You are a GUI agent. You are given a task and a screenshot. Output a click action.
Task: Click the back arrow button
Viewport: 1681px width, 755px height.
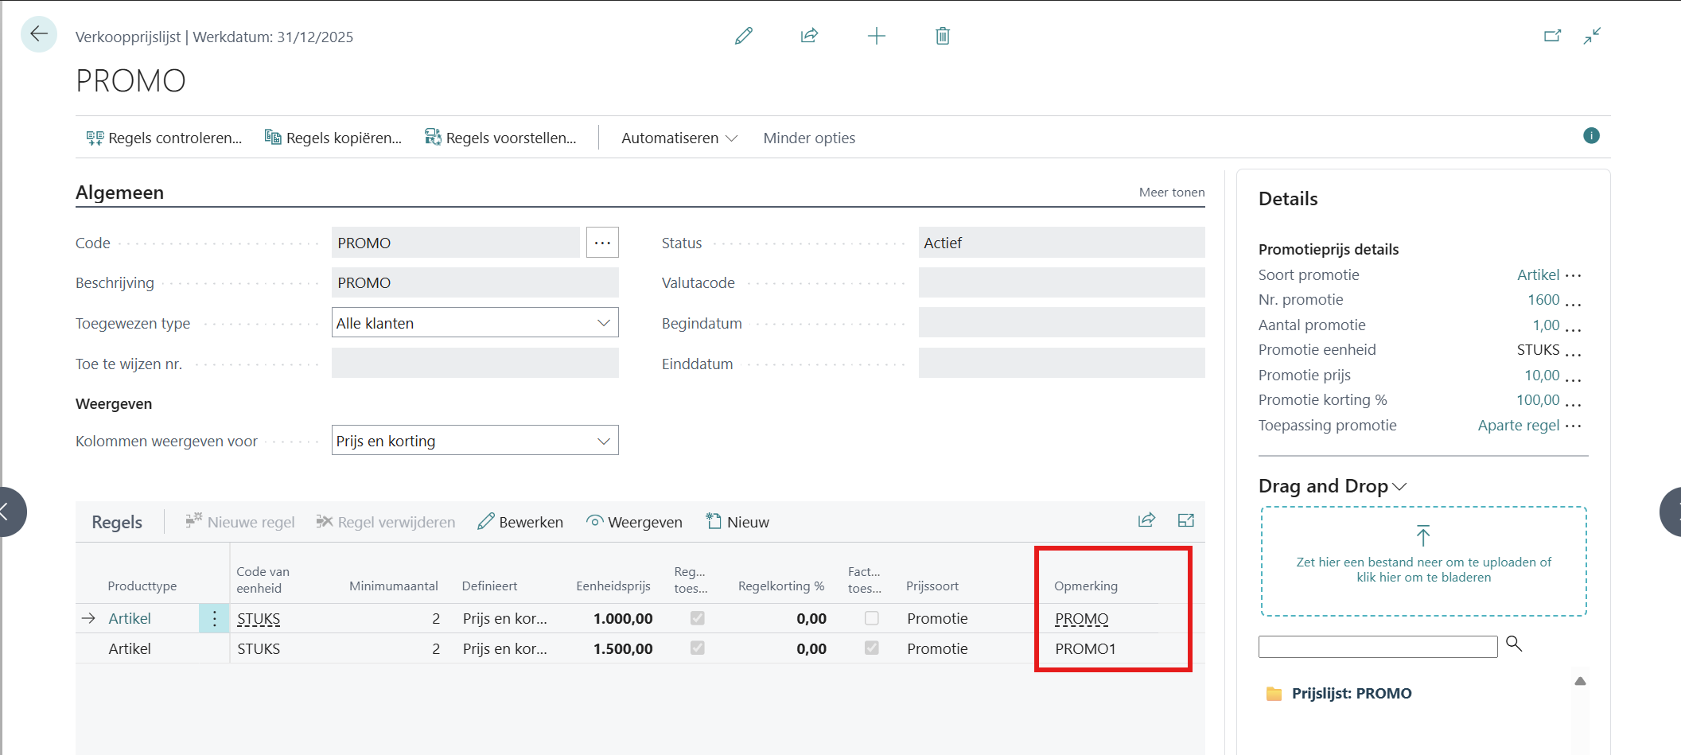tap(38, 34)
